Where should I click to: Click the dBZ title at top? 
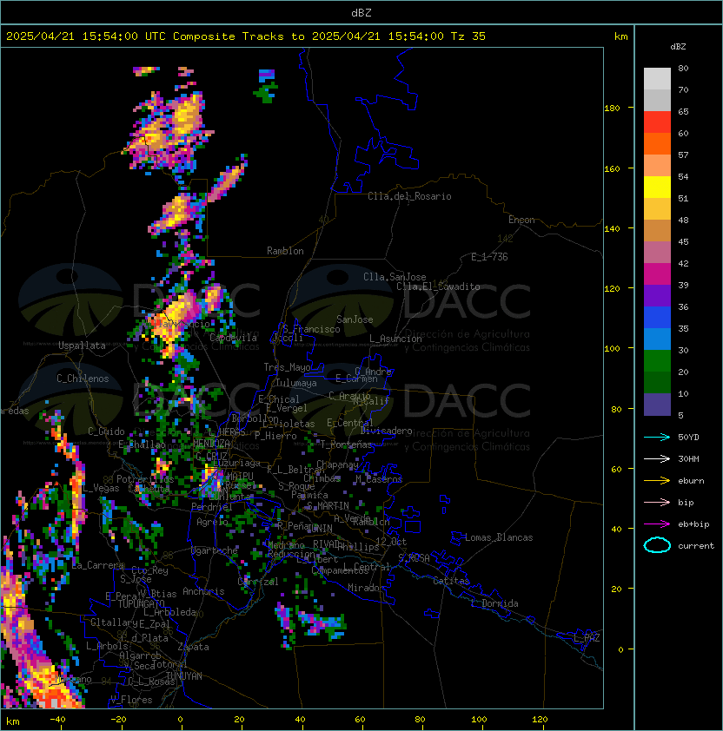(361, 13)
